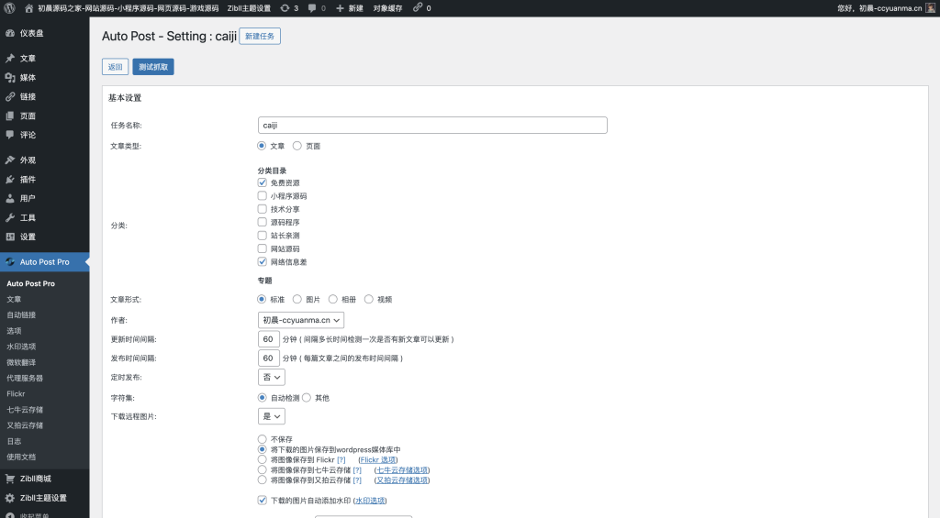Viewport: 940px width, 518px height.
Task: Uncheck the 网络信息差 category checkbox
Action: tap(263, 261)
